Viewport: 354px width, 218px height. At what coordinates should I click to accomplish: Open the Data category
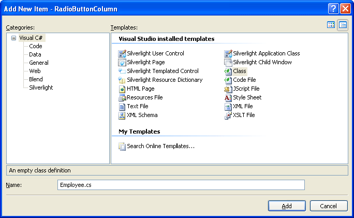(x=35, y=54)
